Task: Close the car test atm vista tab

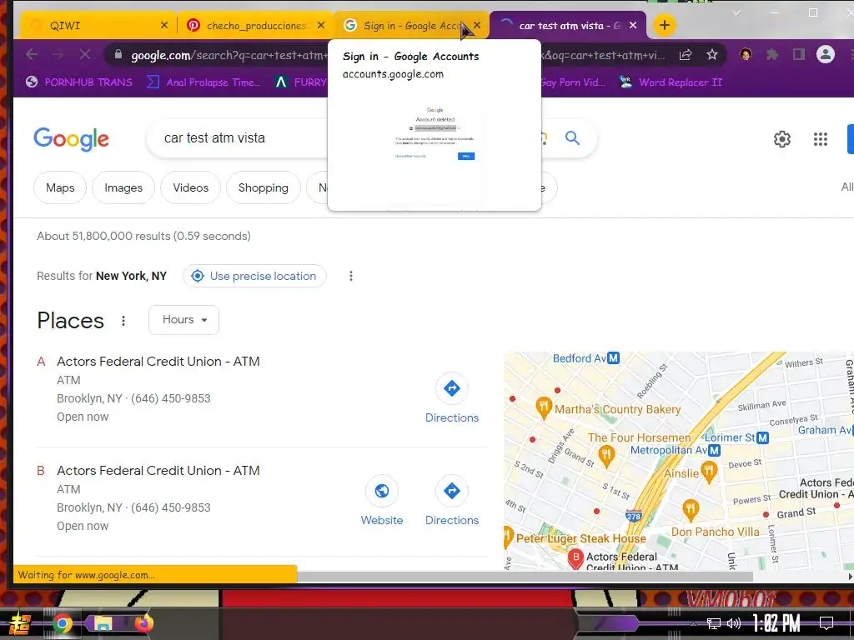Action: click(x=633, y=25)
